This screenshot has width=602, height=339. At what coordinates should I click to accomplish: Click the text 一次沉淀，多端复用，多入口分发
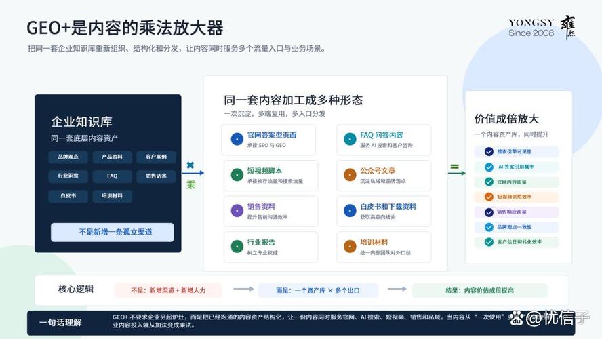point(275,114)
